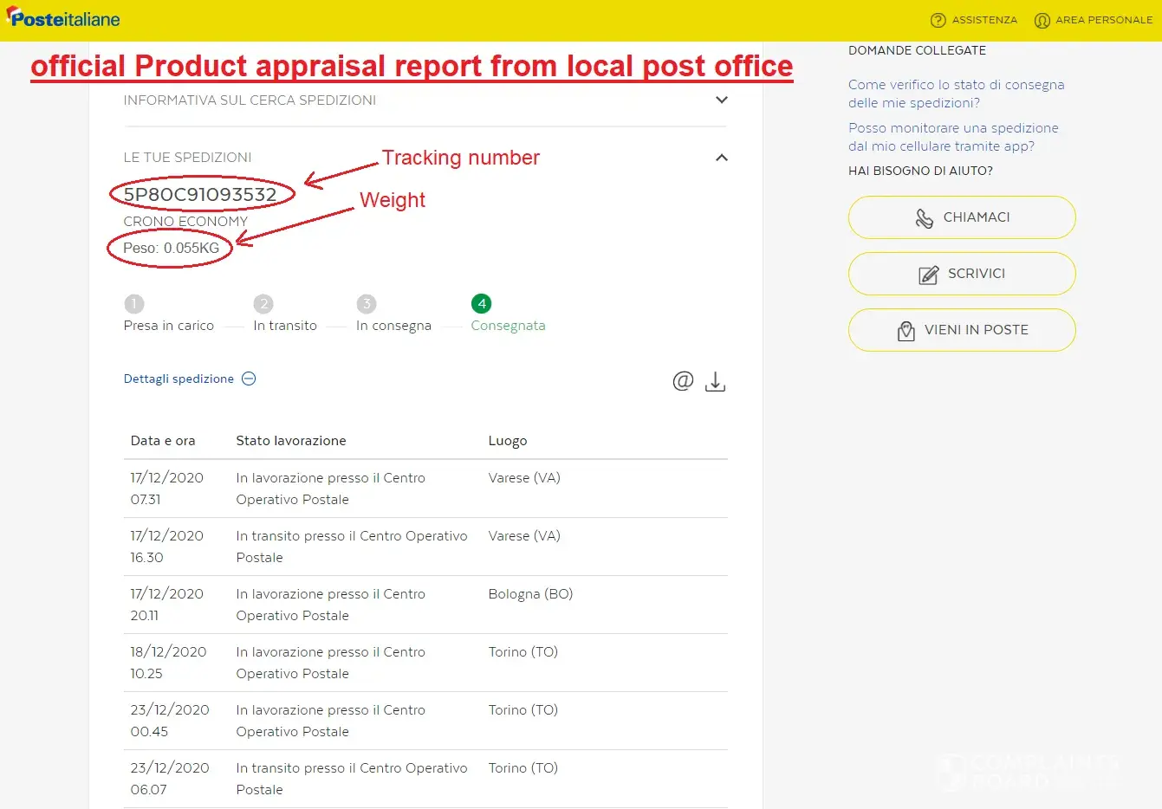Expand Informativa sul cerca spedizioni section

(x=721, y=100)
